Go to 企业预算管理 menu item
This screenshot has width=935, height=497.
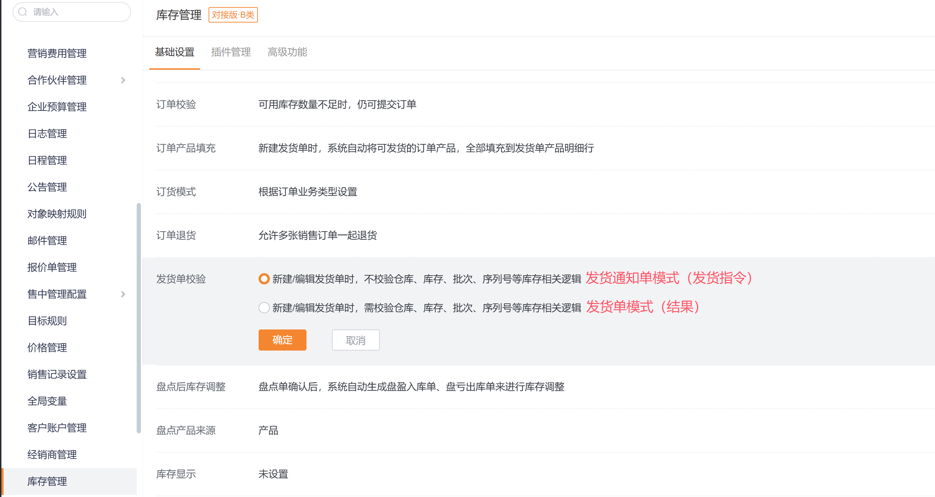click(57, 107)
